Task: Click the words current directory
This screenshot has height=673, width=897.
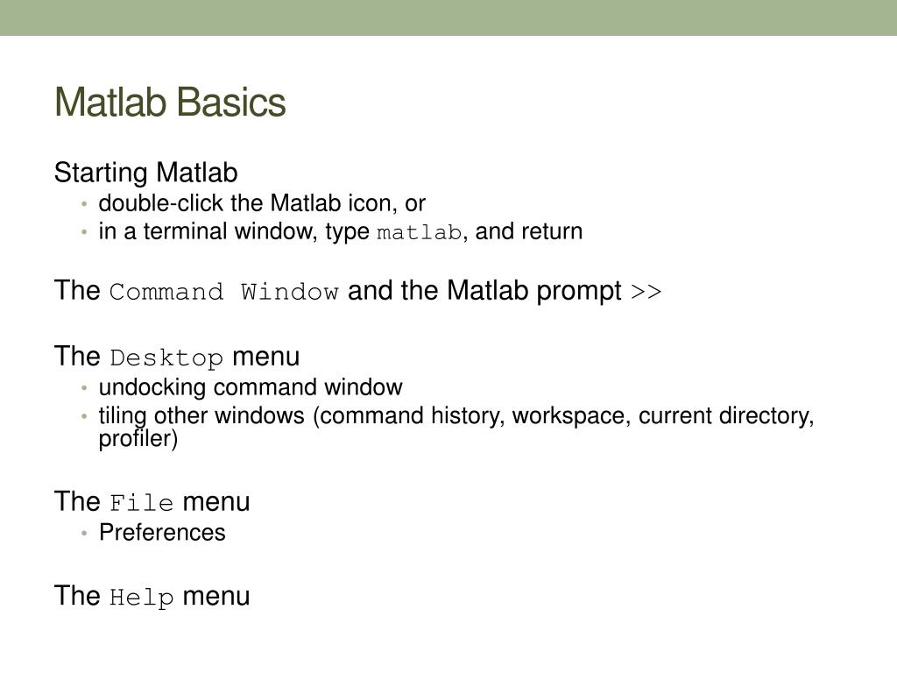Action: tap(726, 416)
